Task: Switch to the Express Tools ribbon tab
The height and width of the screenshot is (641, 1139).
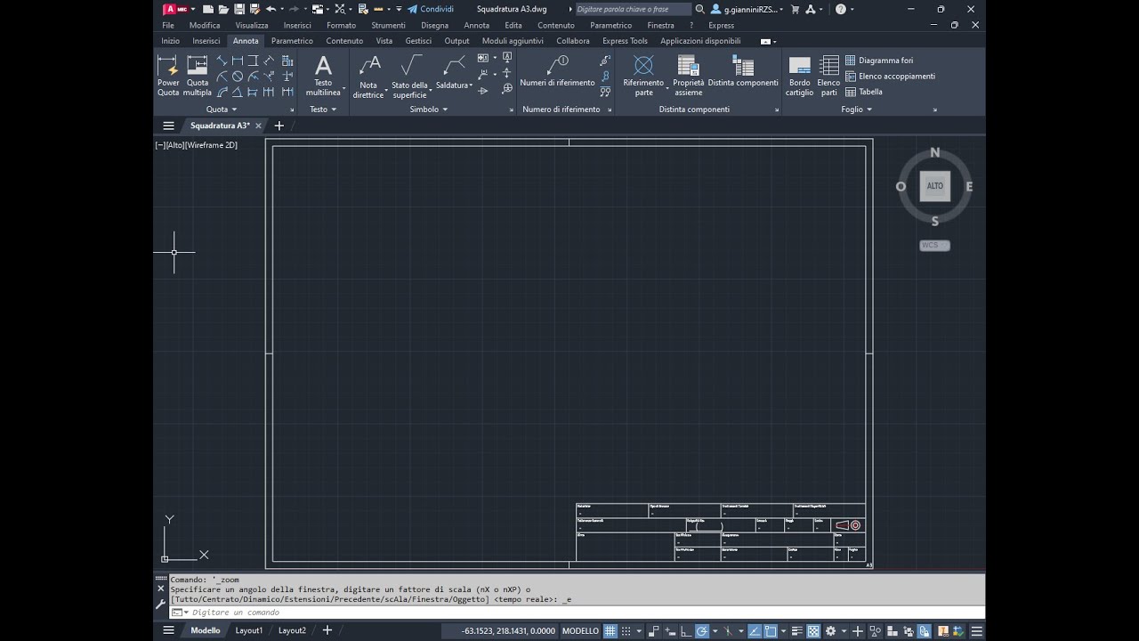Action: (x=625, y=41)
